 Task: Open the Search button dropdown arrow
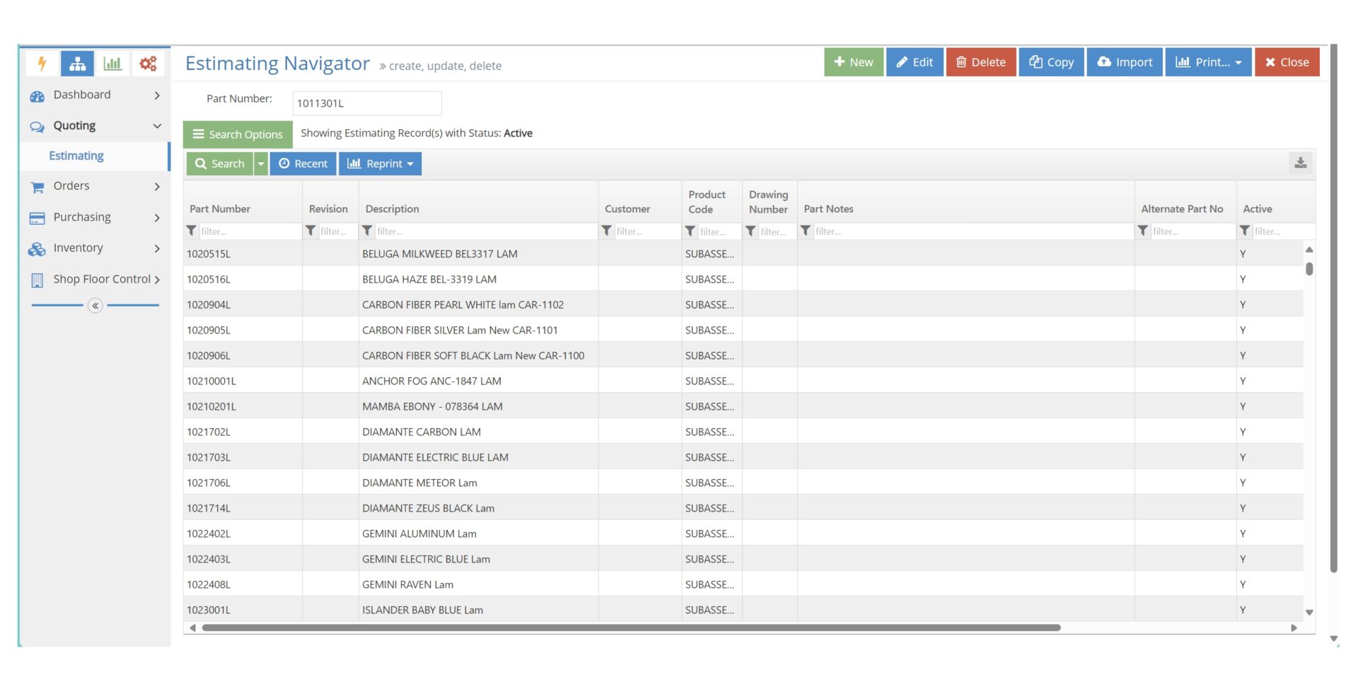tap(261, 164)
